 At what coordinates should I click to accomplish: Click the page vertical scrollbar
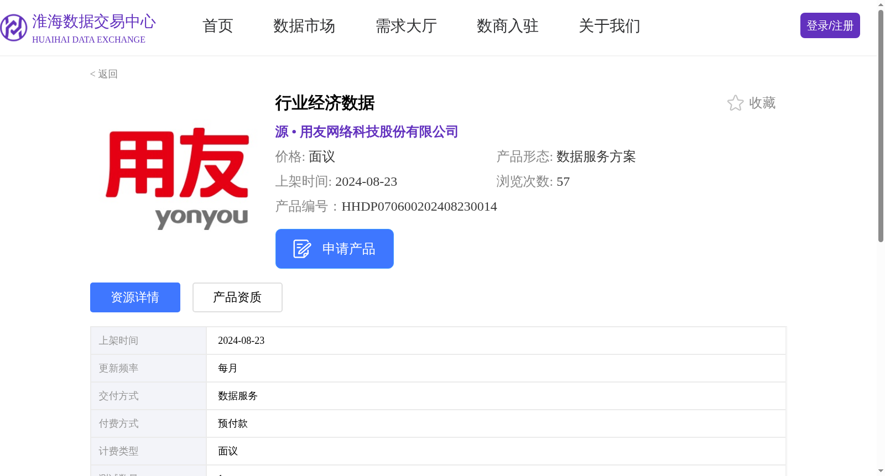(x=881, y=126)
